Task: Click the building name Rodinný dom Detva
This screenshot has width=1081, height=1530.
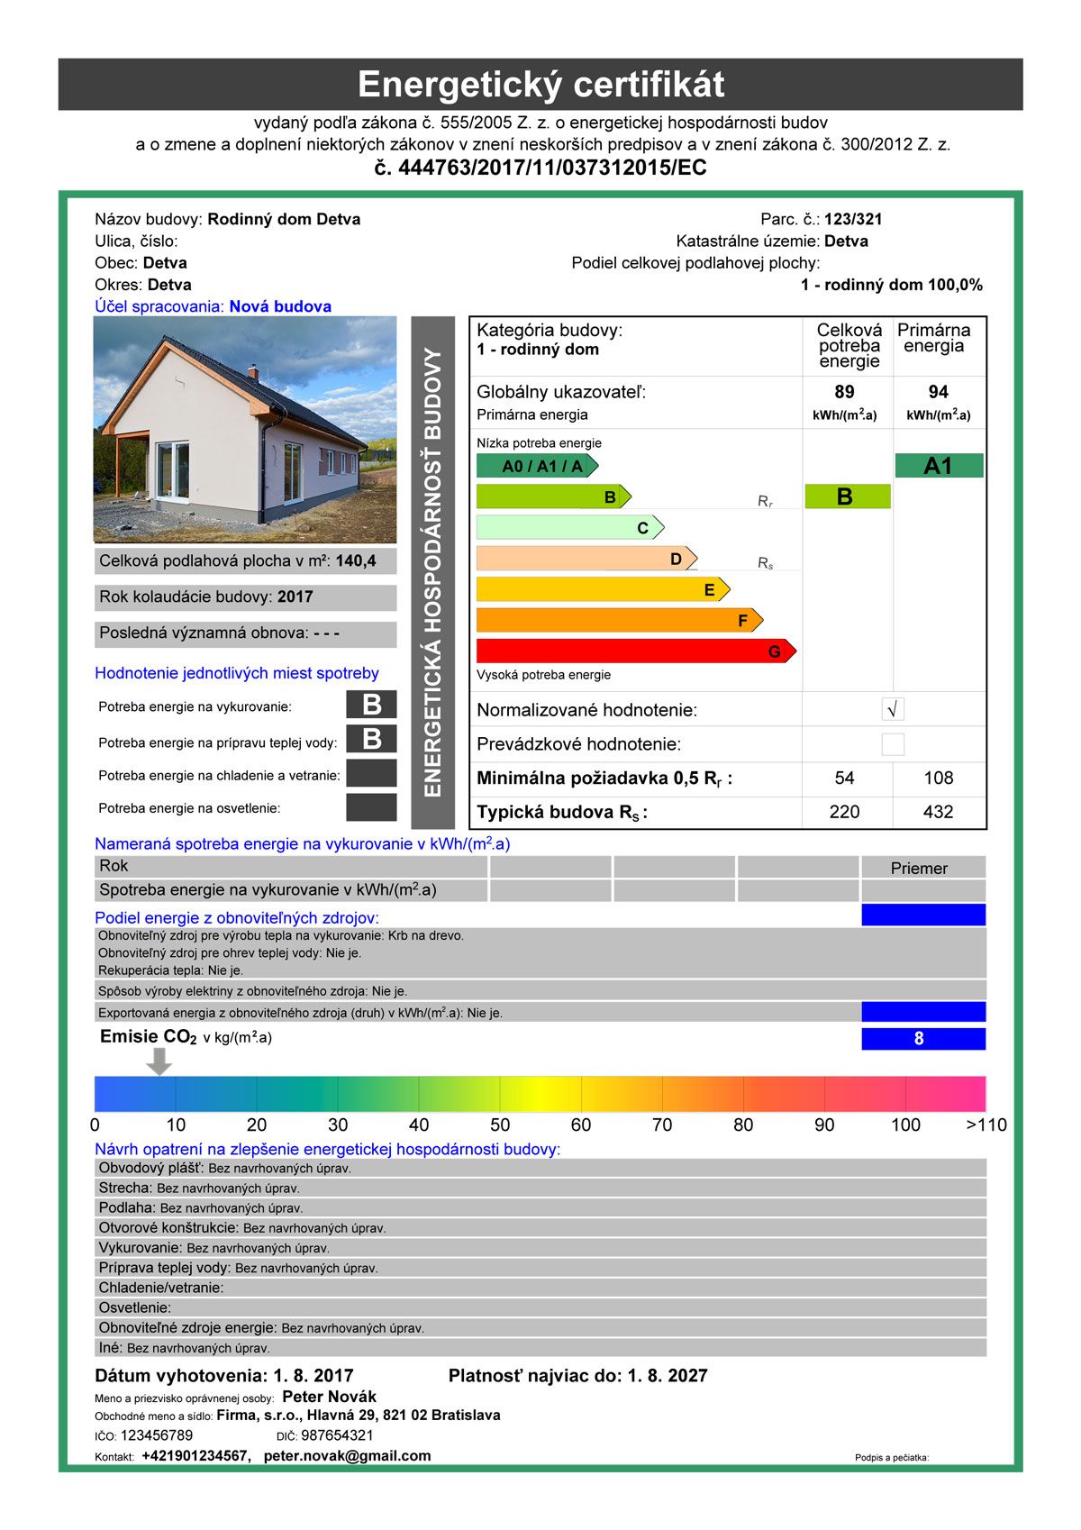Action: (x=284, y=219)
